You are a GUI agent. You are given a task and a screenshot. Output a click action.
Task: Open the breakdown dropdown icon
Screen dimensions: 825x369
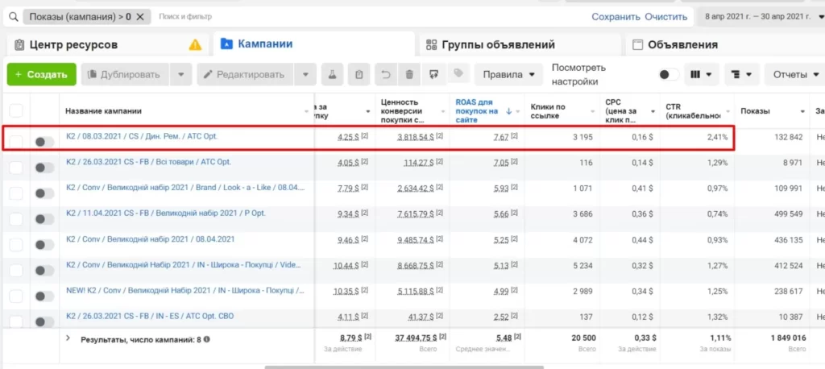point(742,74)
